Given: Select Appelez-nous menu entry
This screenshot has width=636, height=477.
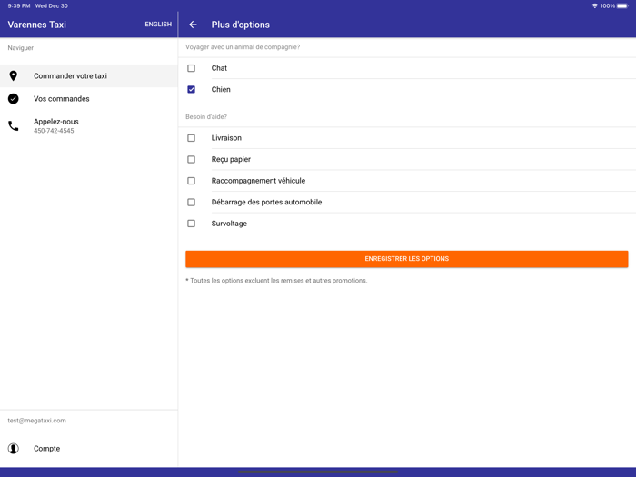Looking at the screenshot, I should [x=89, y=125].
